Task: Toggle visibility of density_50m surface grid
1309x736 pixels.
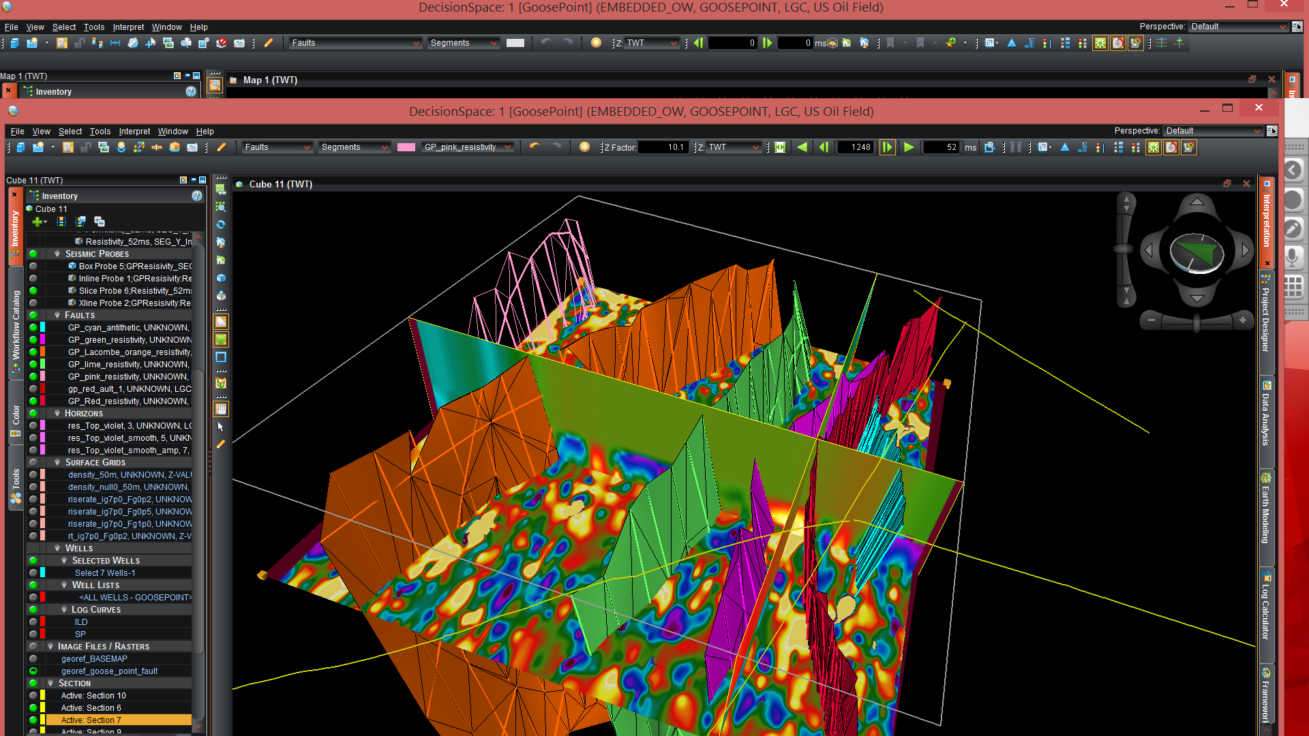Action: pyautogui.click(x=33, y=475)
